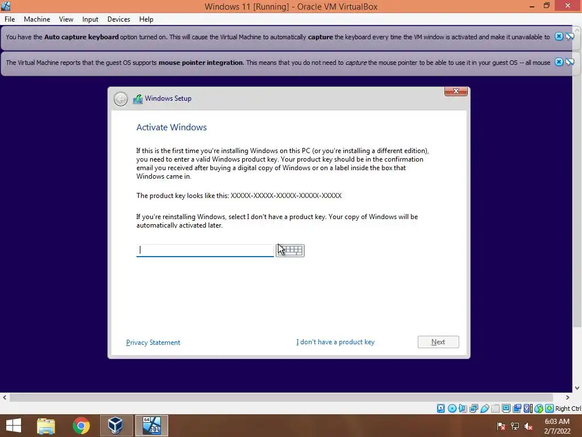Open the Privacy Statement link
Image resolution: width=582 pixels, height=437 pixels.
point(153,342)
